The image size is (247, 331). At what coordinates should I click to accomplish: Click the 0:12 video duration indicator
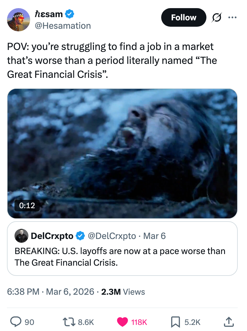coord(27,206)
